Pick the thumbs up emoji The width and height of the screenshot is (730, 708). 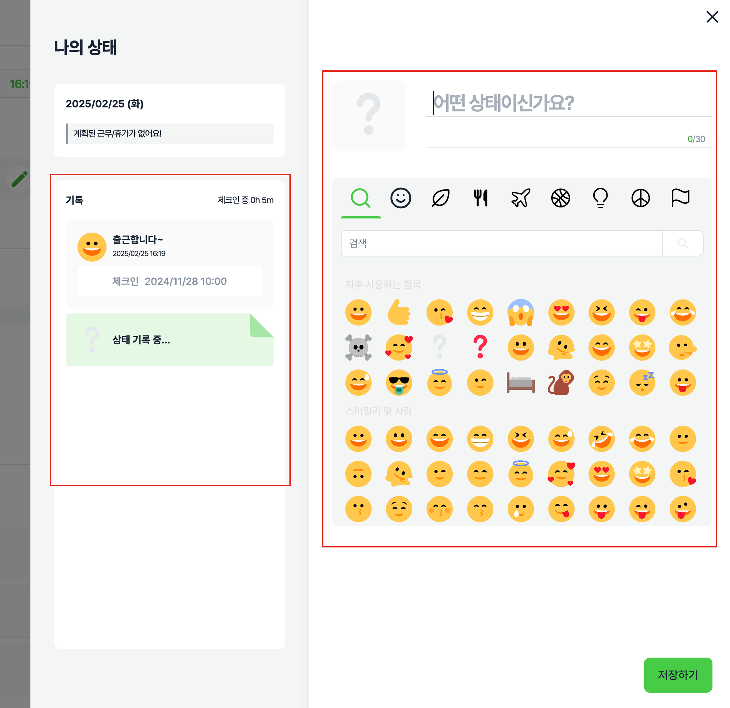(x=399, y=312)
